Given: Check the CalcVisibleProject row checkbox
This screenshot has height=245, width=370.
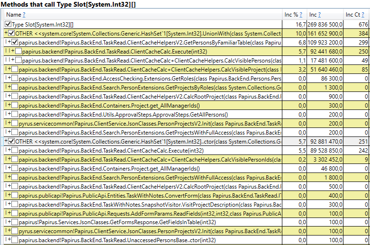Looking at the screenshot, I should pos(15,69).
